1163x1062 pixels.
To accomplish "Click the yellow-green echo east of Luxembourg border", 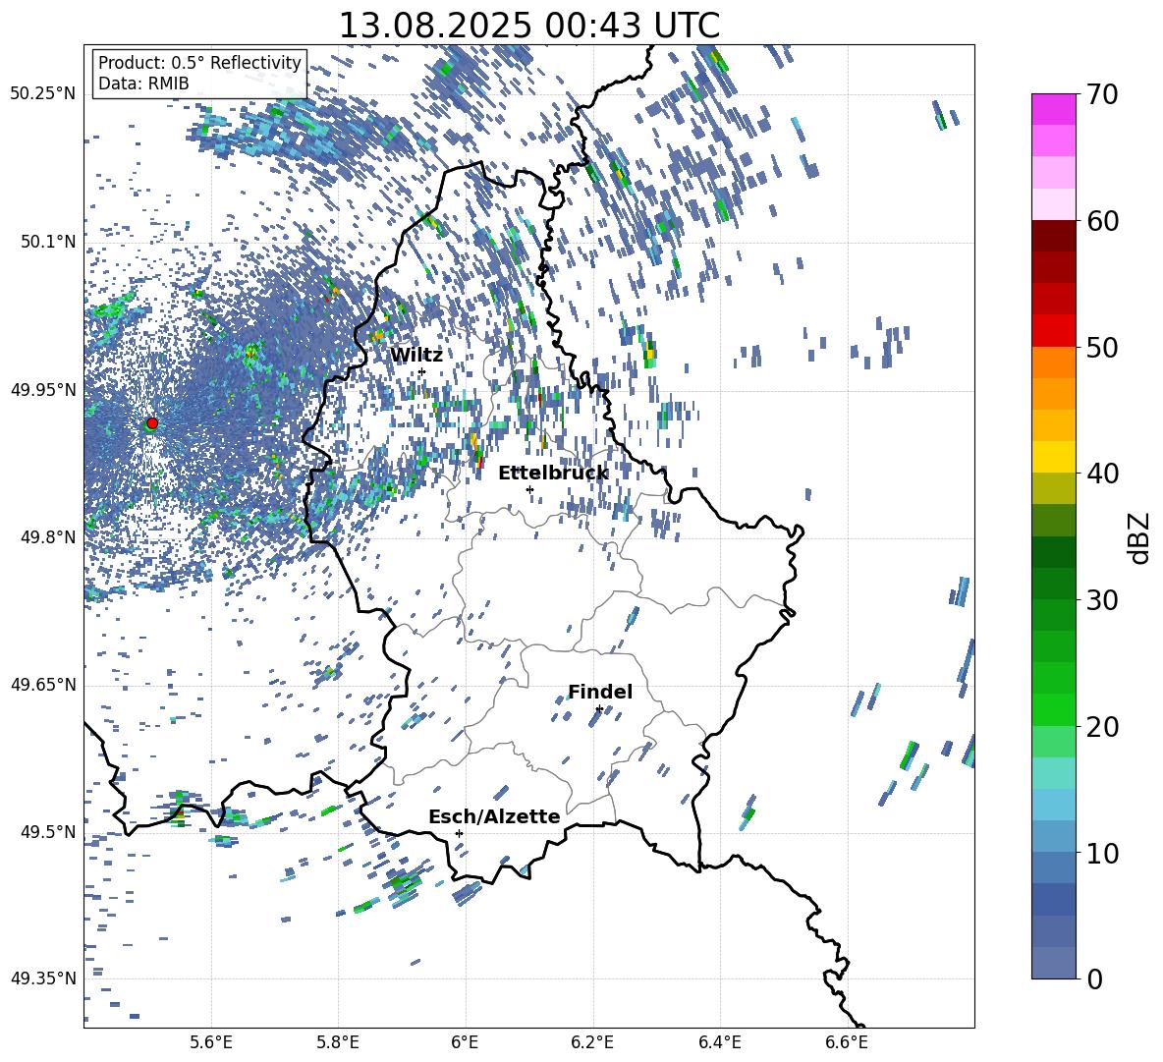I will [649, 353].
